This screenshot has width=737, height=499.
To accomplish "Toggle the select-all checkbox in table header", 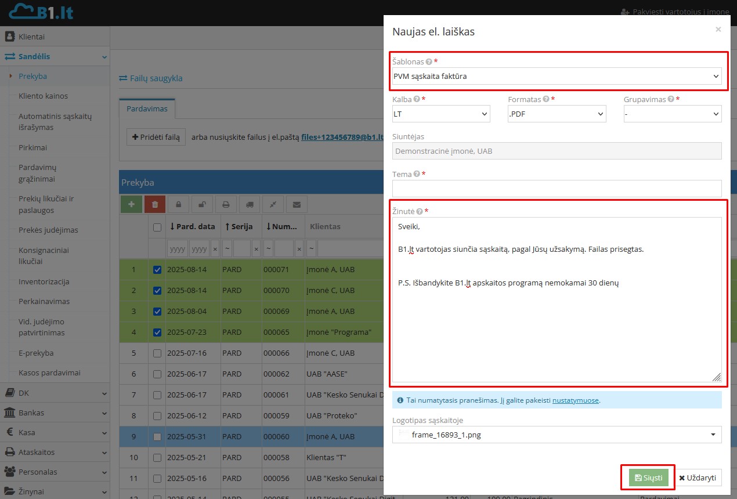I will click(157, 227).
